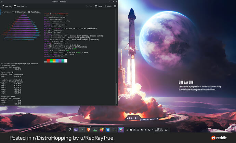Viewport: 236px width, 143px height.
Task: Open the Konsole hamburger menu
Action: pos(115,6)
